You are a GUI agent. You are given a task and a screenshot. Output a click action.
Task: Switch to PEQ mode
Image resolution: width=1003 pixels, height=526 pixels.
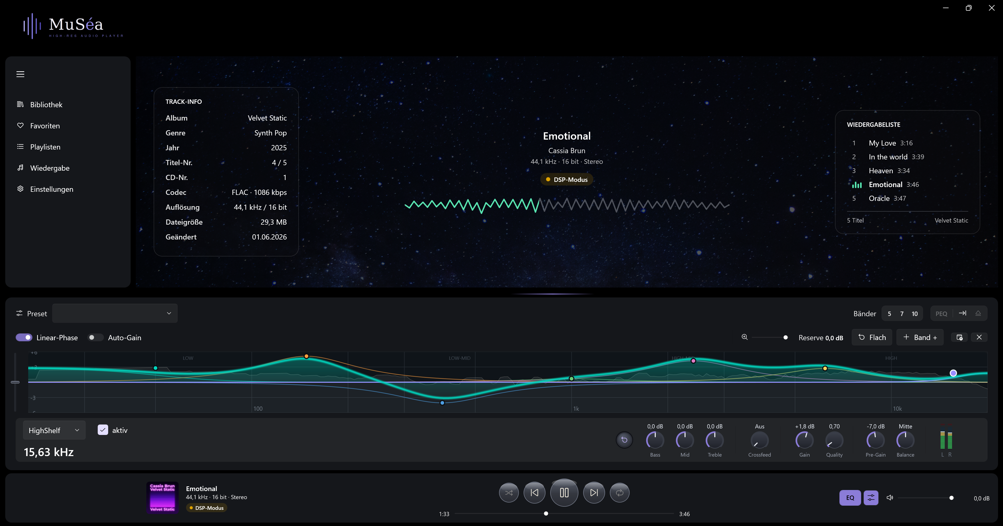coord(941,314)
